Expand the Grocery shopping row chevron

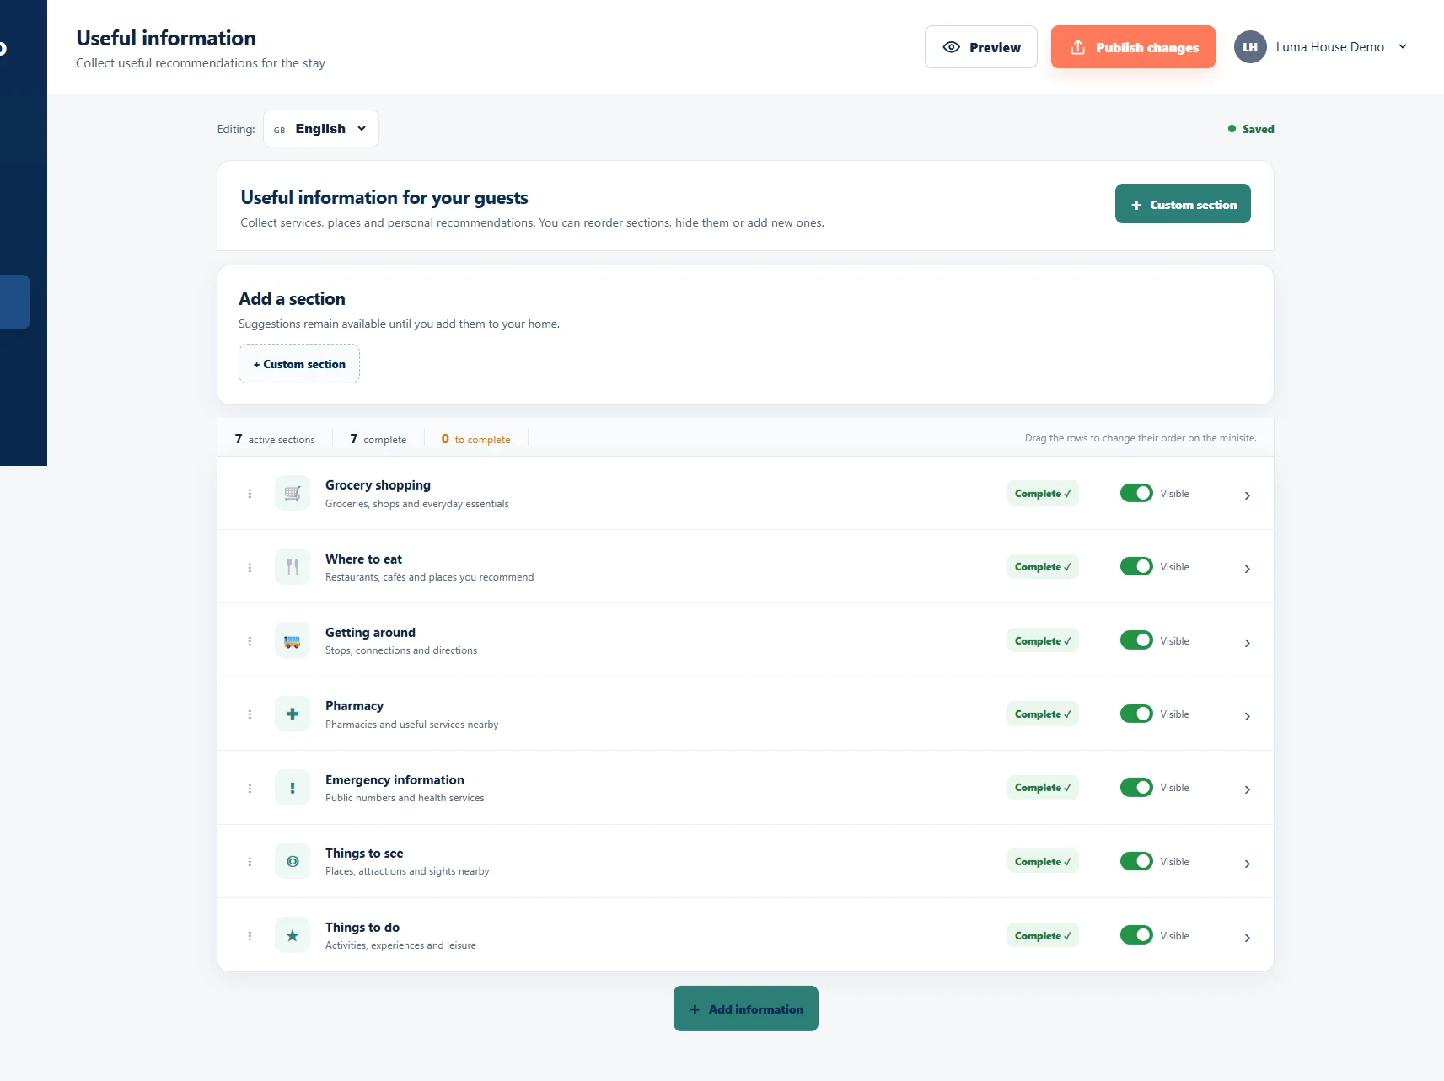1247,495
